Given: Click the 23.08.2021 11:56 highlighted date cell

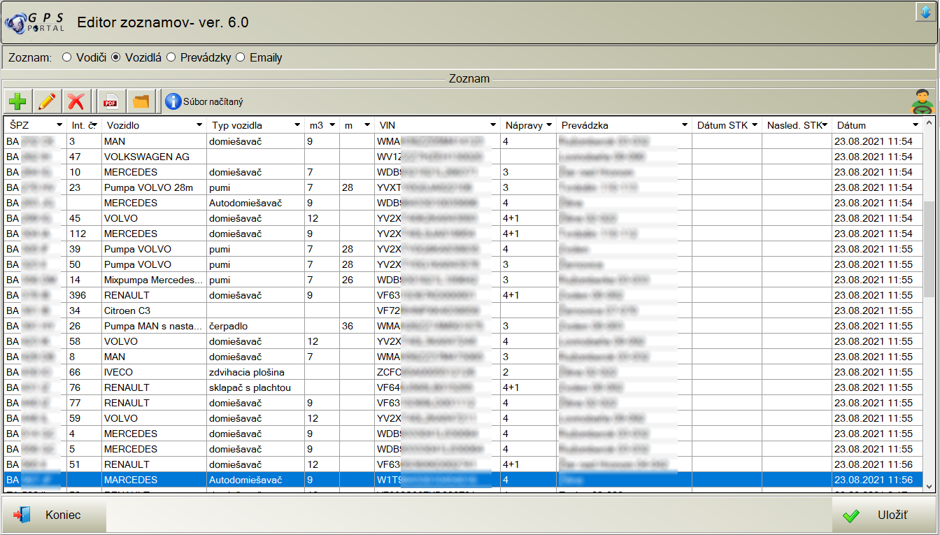Looking at the screenshot, I should pyautogui.click(x=878, y=480).
